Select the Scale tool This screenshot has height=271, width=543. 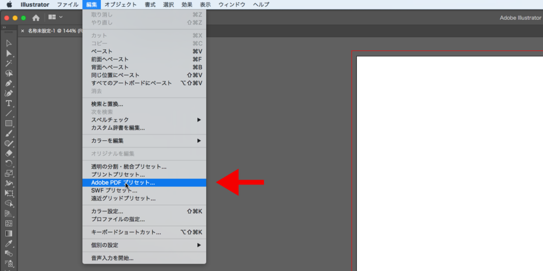point(9,173)
